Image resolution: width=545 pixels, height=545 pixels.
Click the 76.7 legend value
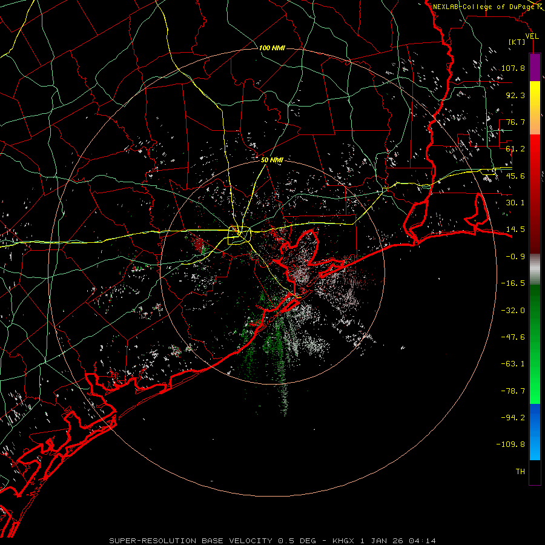tap(515, 122)
